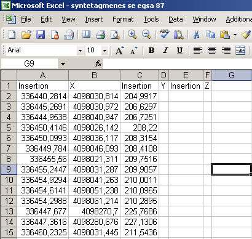Click the New document icon

tap(12, 34)
